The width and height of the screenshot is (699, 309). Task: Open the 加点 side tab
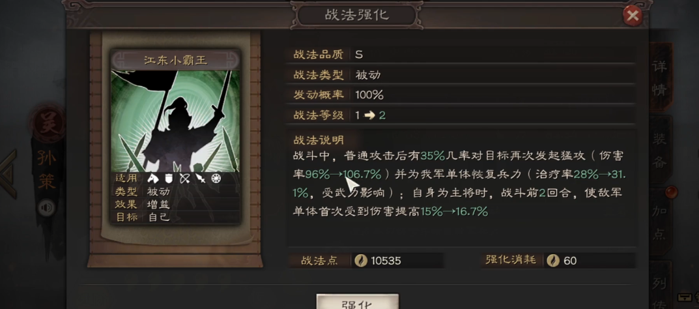(x=659, y=221)
